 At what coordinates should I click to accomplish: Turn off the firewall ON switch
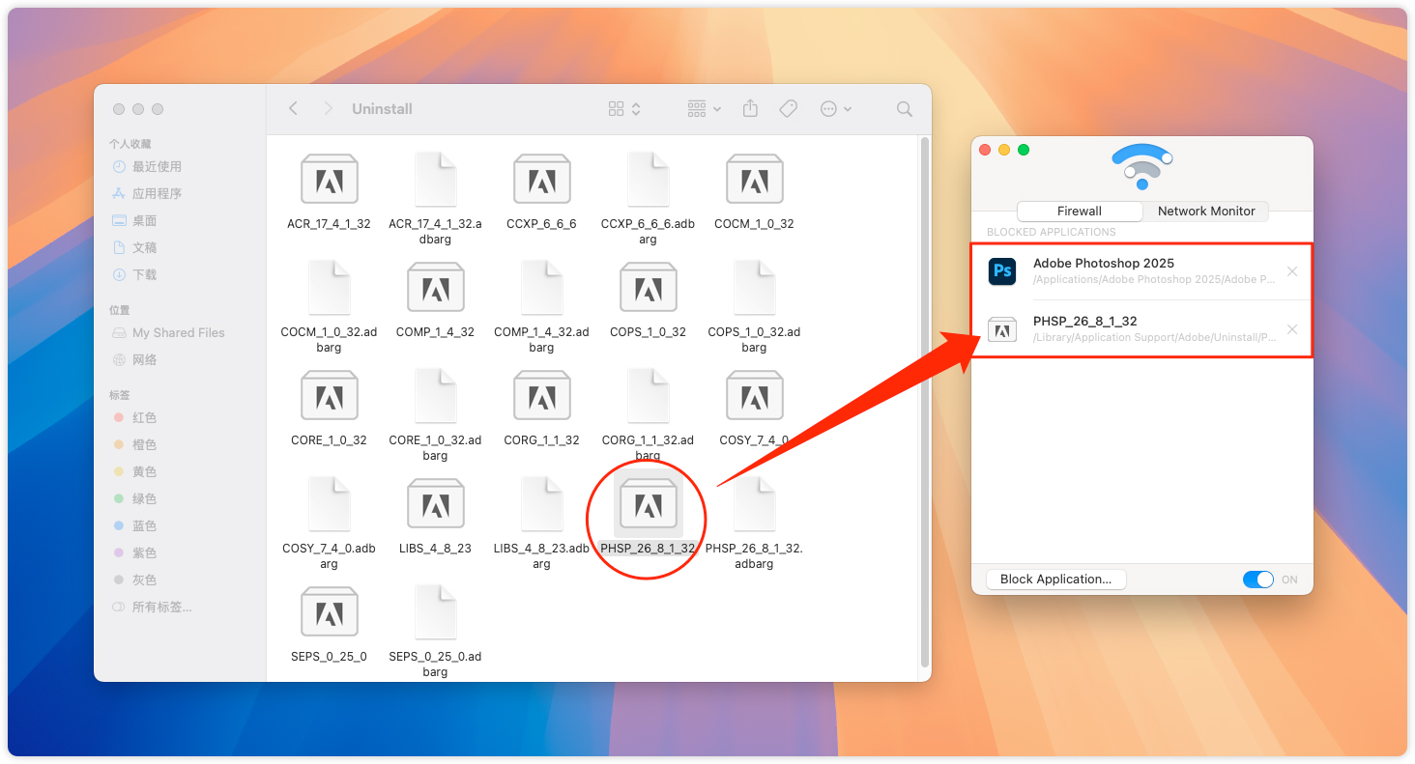[x=1258, y=580]
